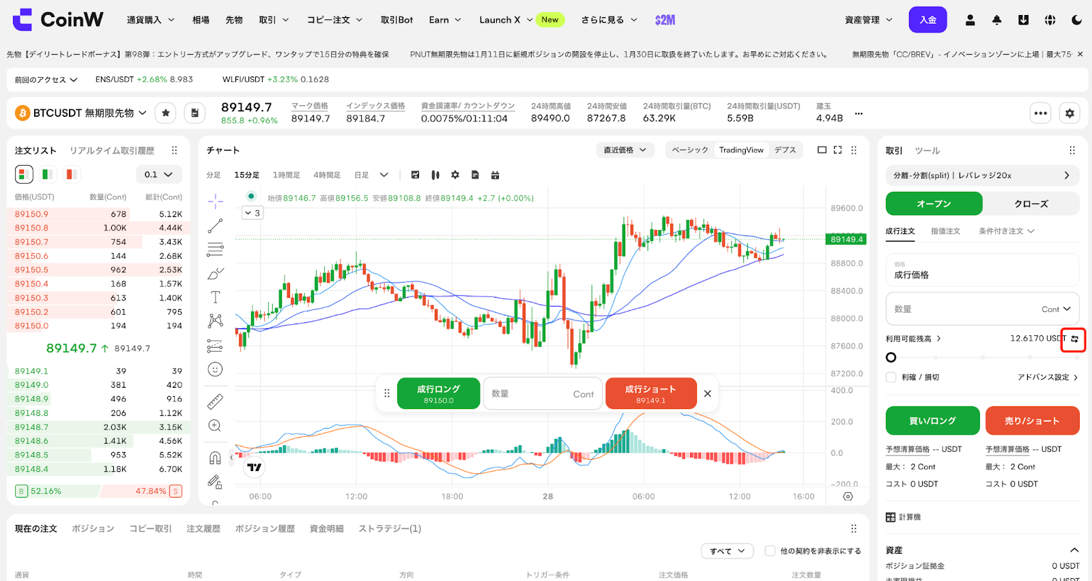The width and height of the screenshot is (1092, 581).
Task: Click the 入金 deposit button
Action: 928,20
